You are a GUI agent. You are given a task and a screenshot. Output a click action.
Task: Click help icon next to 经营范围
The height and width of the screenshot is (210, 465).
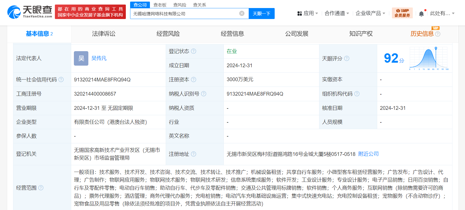tap(41, 188)
